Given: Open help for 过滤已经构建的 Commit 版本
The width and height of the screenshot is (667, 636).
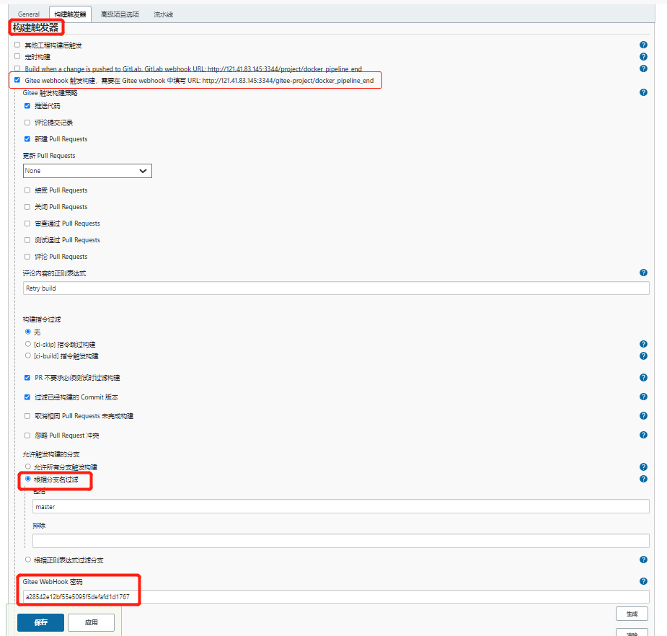Looking at the screenshot, I should coord(643,397).
